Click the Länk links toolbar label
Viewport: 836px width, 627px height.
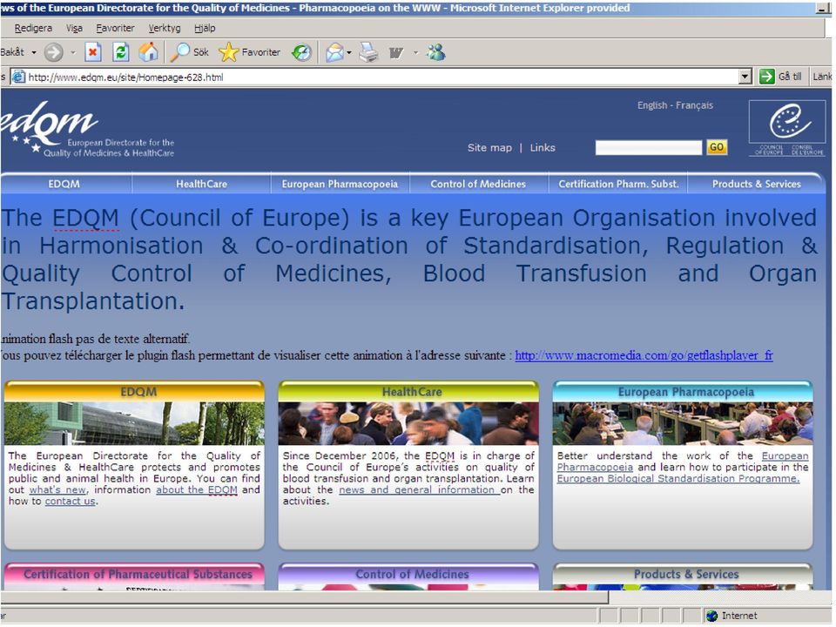(x=821, y=77)
